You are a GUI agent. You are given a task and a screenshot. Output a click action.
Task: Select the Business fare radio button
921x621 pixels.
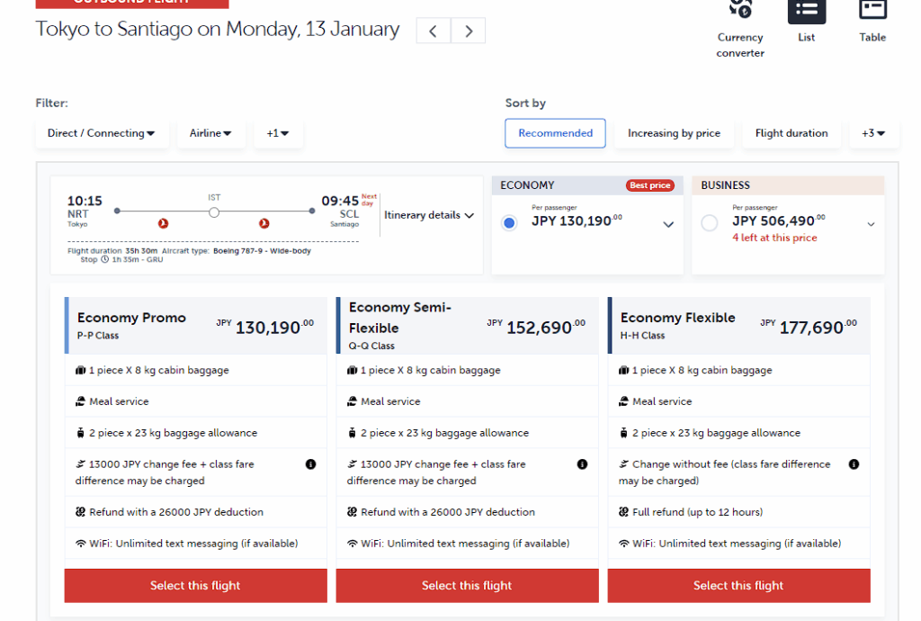pyautogui.click(x=710, y=222)
